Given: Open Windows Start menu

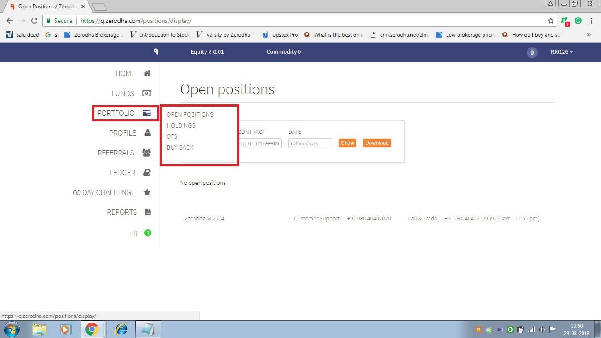Looking at the screenshot, I should pyautogui.click(x=12, y=329).
